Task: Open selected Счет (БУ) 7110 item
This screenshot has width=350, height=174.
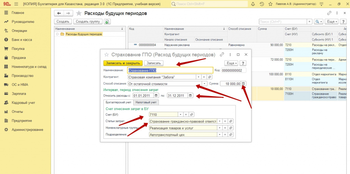Action: [x=191, y=115]
